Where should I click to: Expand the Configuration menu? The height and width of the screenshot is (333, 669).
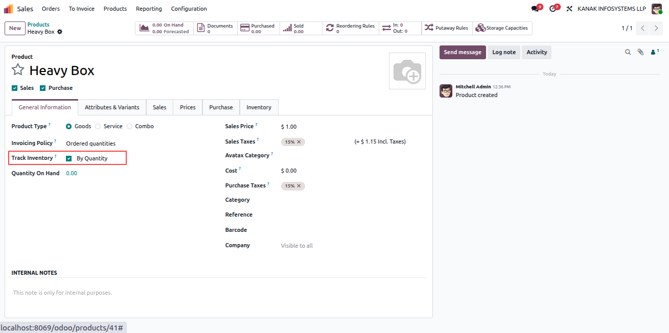click(189, 9)
